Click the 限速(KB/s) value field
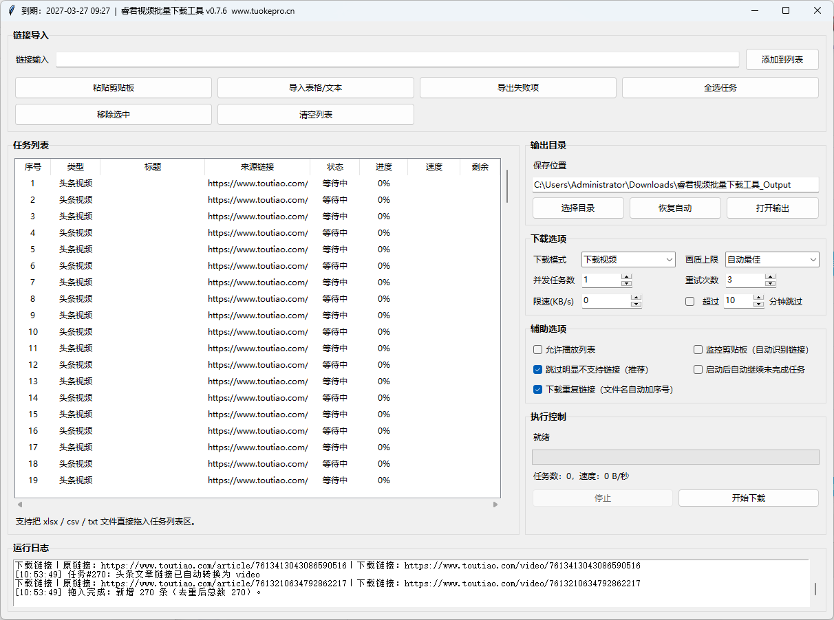The width and height of the screenshot is (834, 620). pyautogui.click(x=606, y=301)
